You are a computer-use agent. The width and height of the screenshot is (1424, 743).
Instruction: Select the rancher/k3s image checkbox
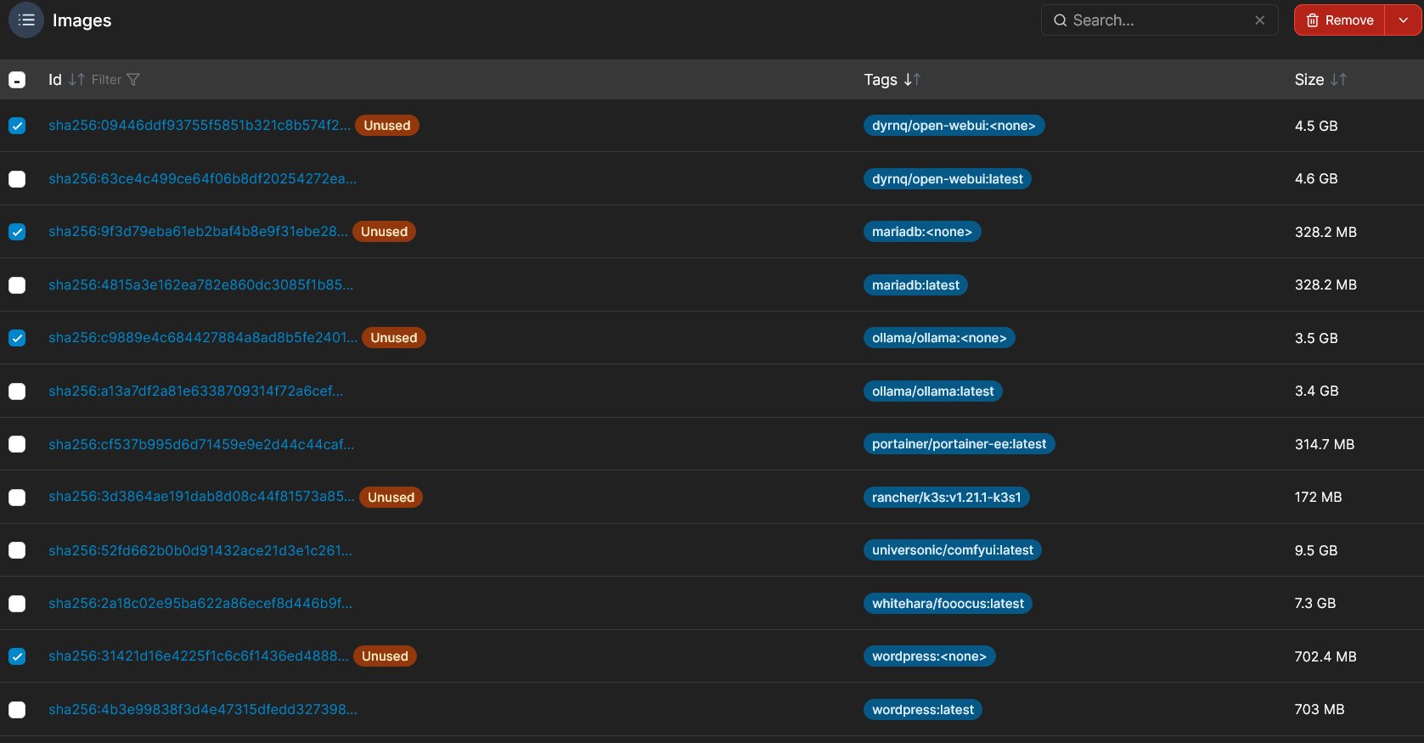pyautogui.click(x=17, y=498)
